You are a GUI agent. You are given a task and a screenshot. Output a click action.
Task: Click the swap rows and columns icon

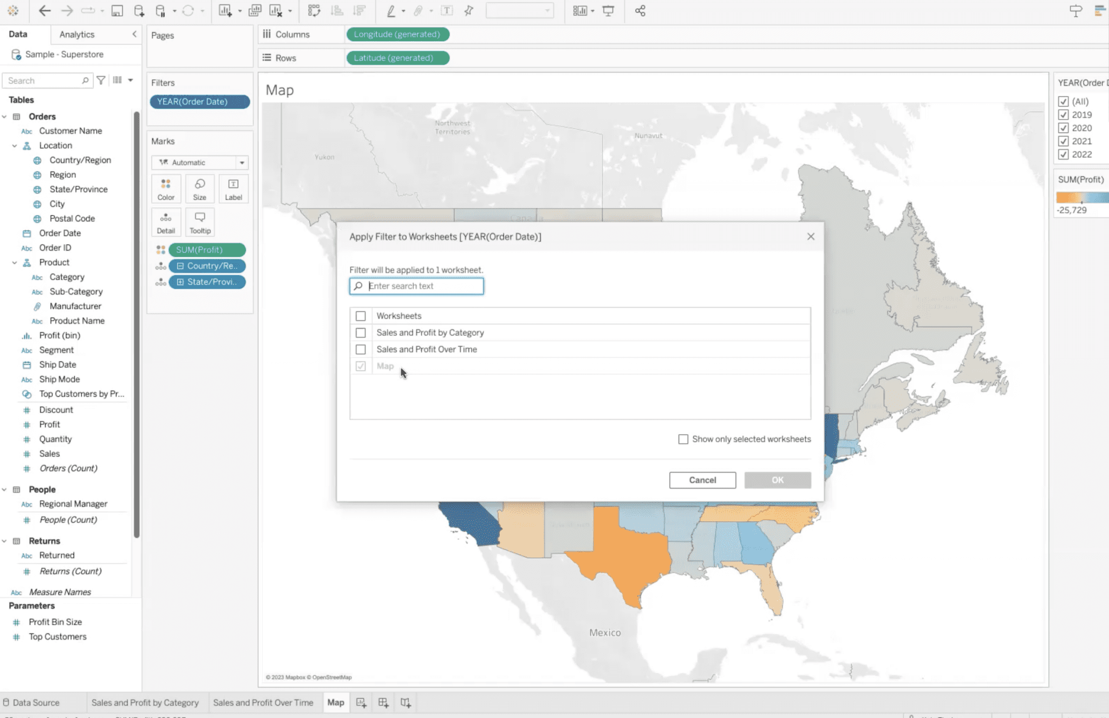click(314, 10)
